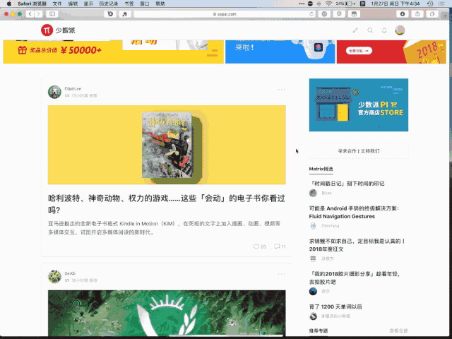
Task: Open the Safari share button
Action: [x=417, y=14]
